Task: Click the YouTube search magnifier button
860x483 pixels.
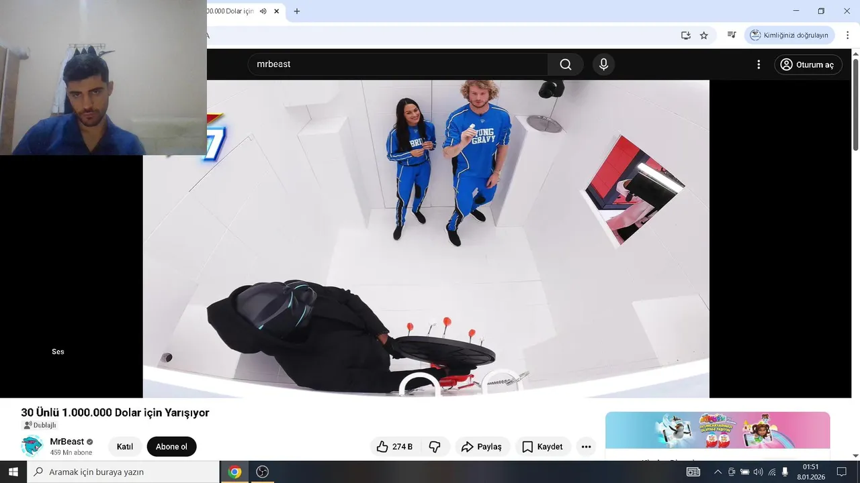Action: point(566,64)
